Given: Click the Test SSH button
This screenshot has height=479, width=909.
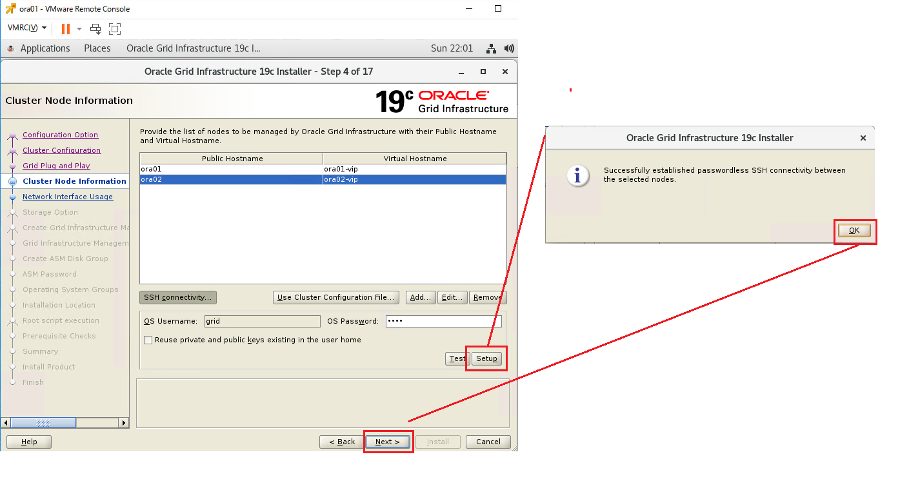Looking at the screenshot, I should (x=457, y=358).
